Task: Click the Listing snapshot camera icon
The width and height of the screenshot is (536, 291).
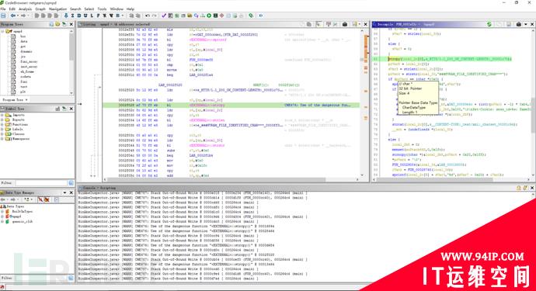Action: click(x=345, y=24)
